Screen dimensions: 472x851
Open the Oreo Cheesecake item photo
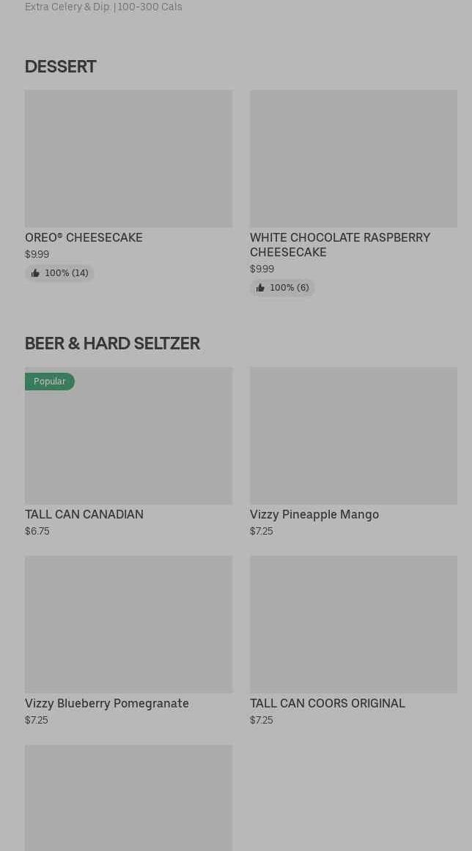(128, 158)
